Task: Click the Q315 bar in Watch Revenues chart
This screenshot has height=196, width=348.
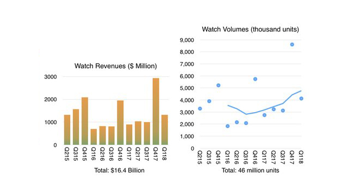Action: click(x=76, y=127)
